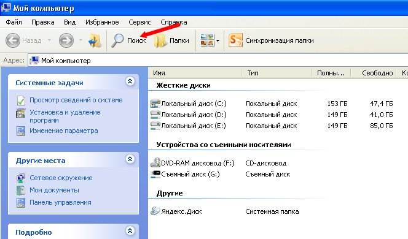
Task: Click Устройства со съемными носителями header
Action: [x=224, y=145]
